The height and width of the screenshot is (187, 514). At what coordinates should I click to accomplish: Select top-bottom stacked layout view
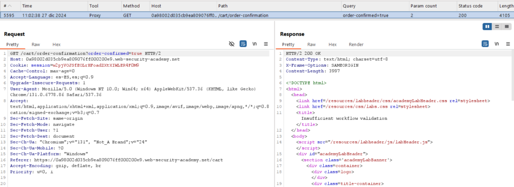point(496,27)
